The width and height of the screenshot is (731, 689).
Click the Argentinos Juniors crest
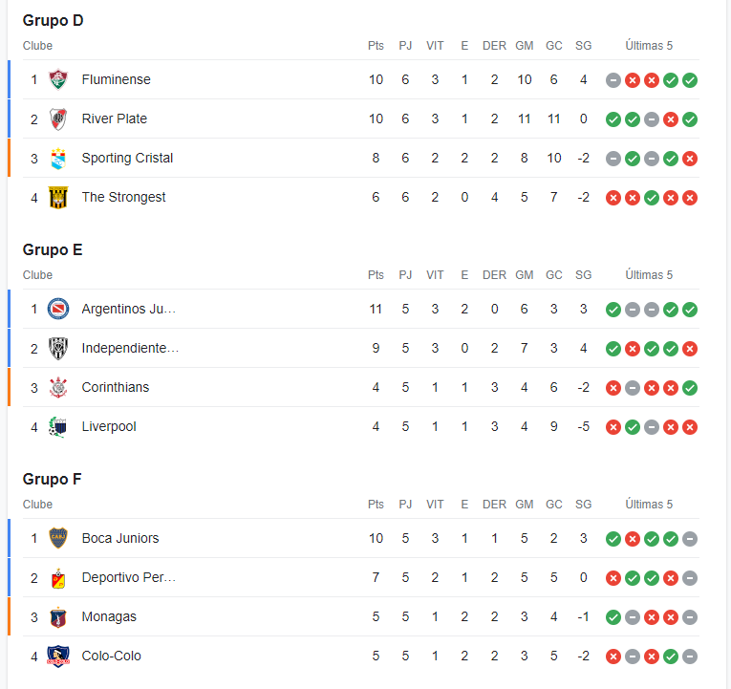(x=58, y=309)
